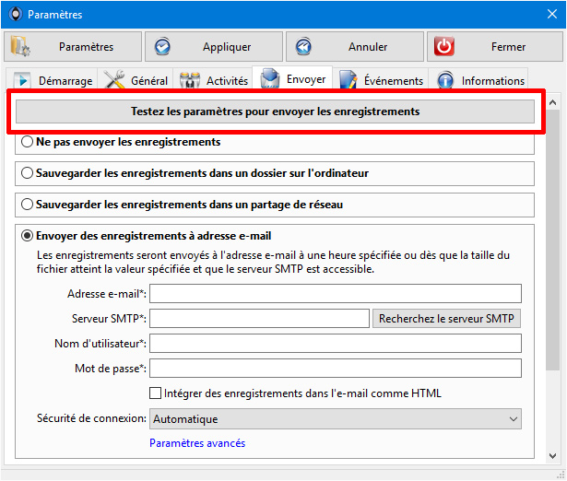Enable Intégrer des enregistrements comme HTML checkbox
The height and width of the screenshot is (481, 567).
156,393
